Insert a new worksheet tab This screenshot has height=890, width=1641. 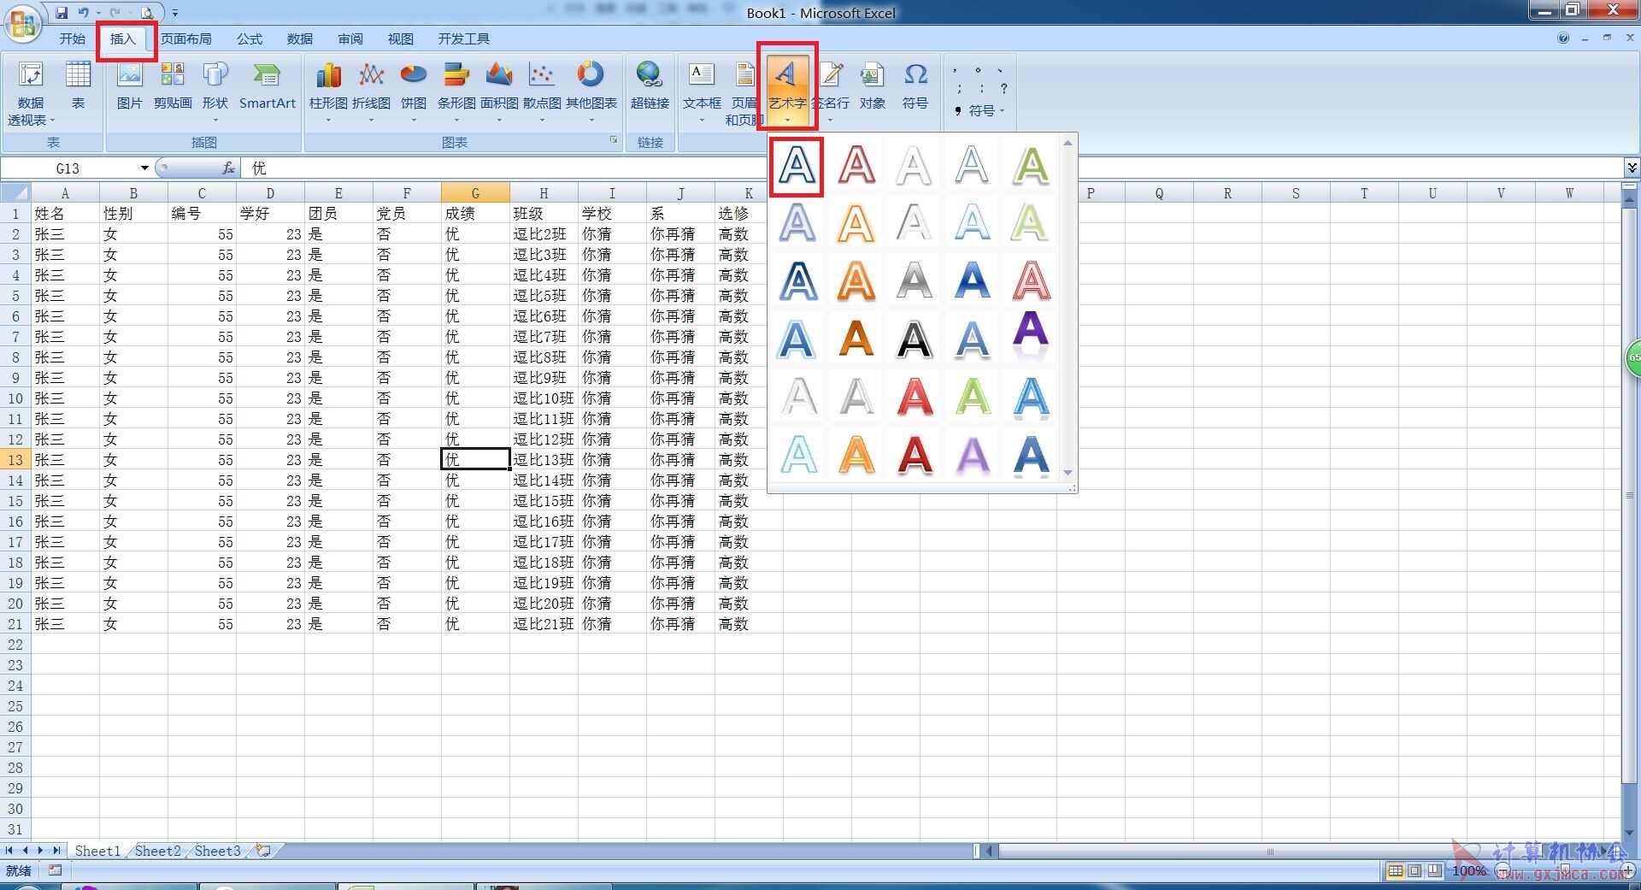[x=263, y=851]
